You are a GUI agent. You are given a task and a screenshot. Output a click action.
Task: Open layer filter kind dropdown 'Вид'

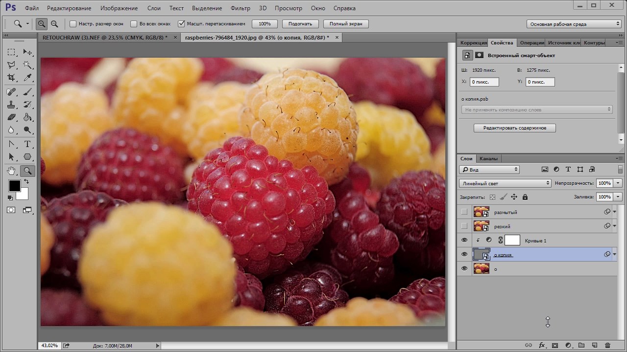[x=489, y=170]
